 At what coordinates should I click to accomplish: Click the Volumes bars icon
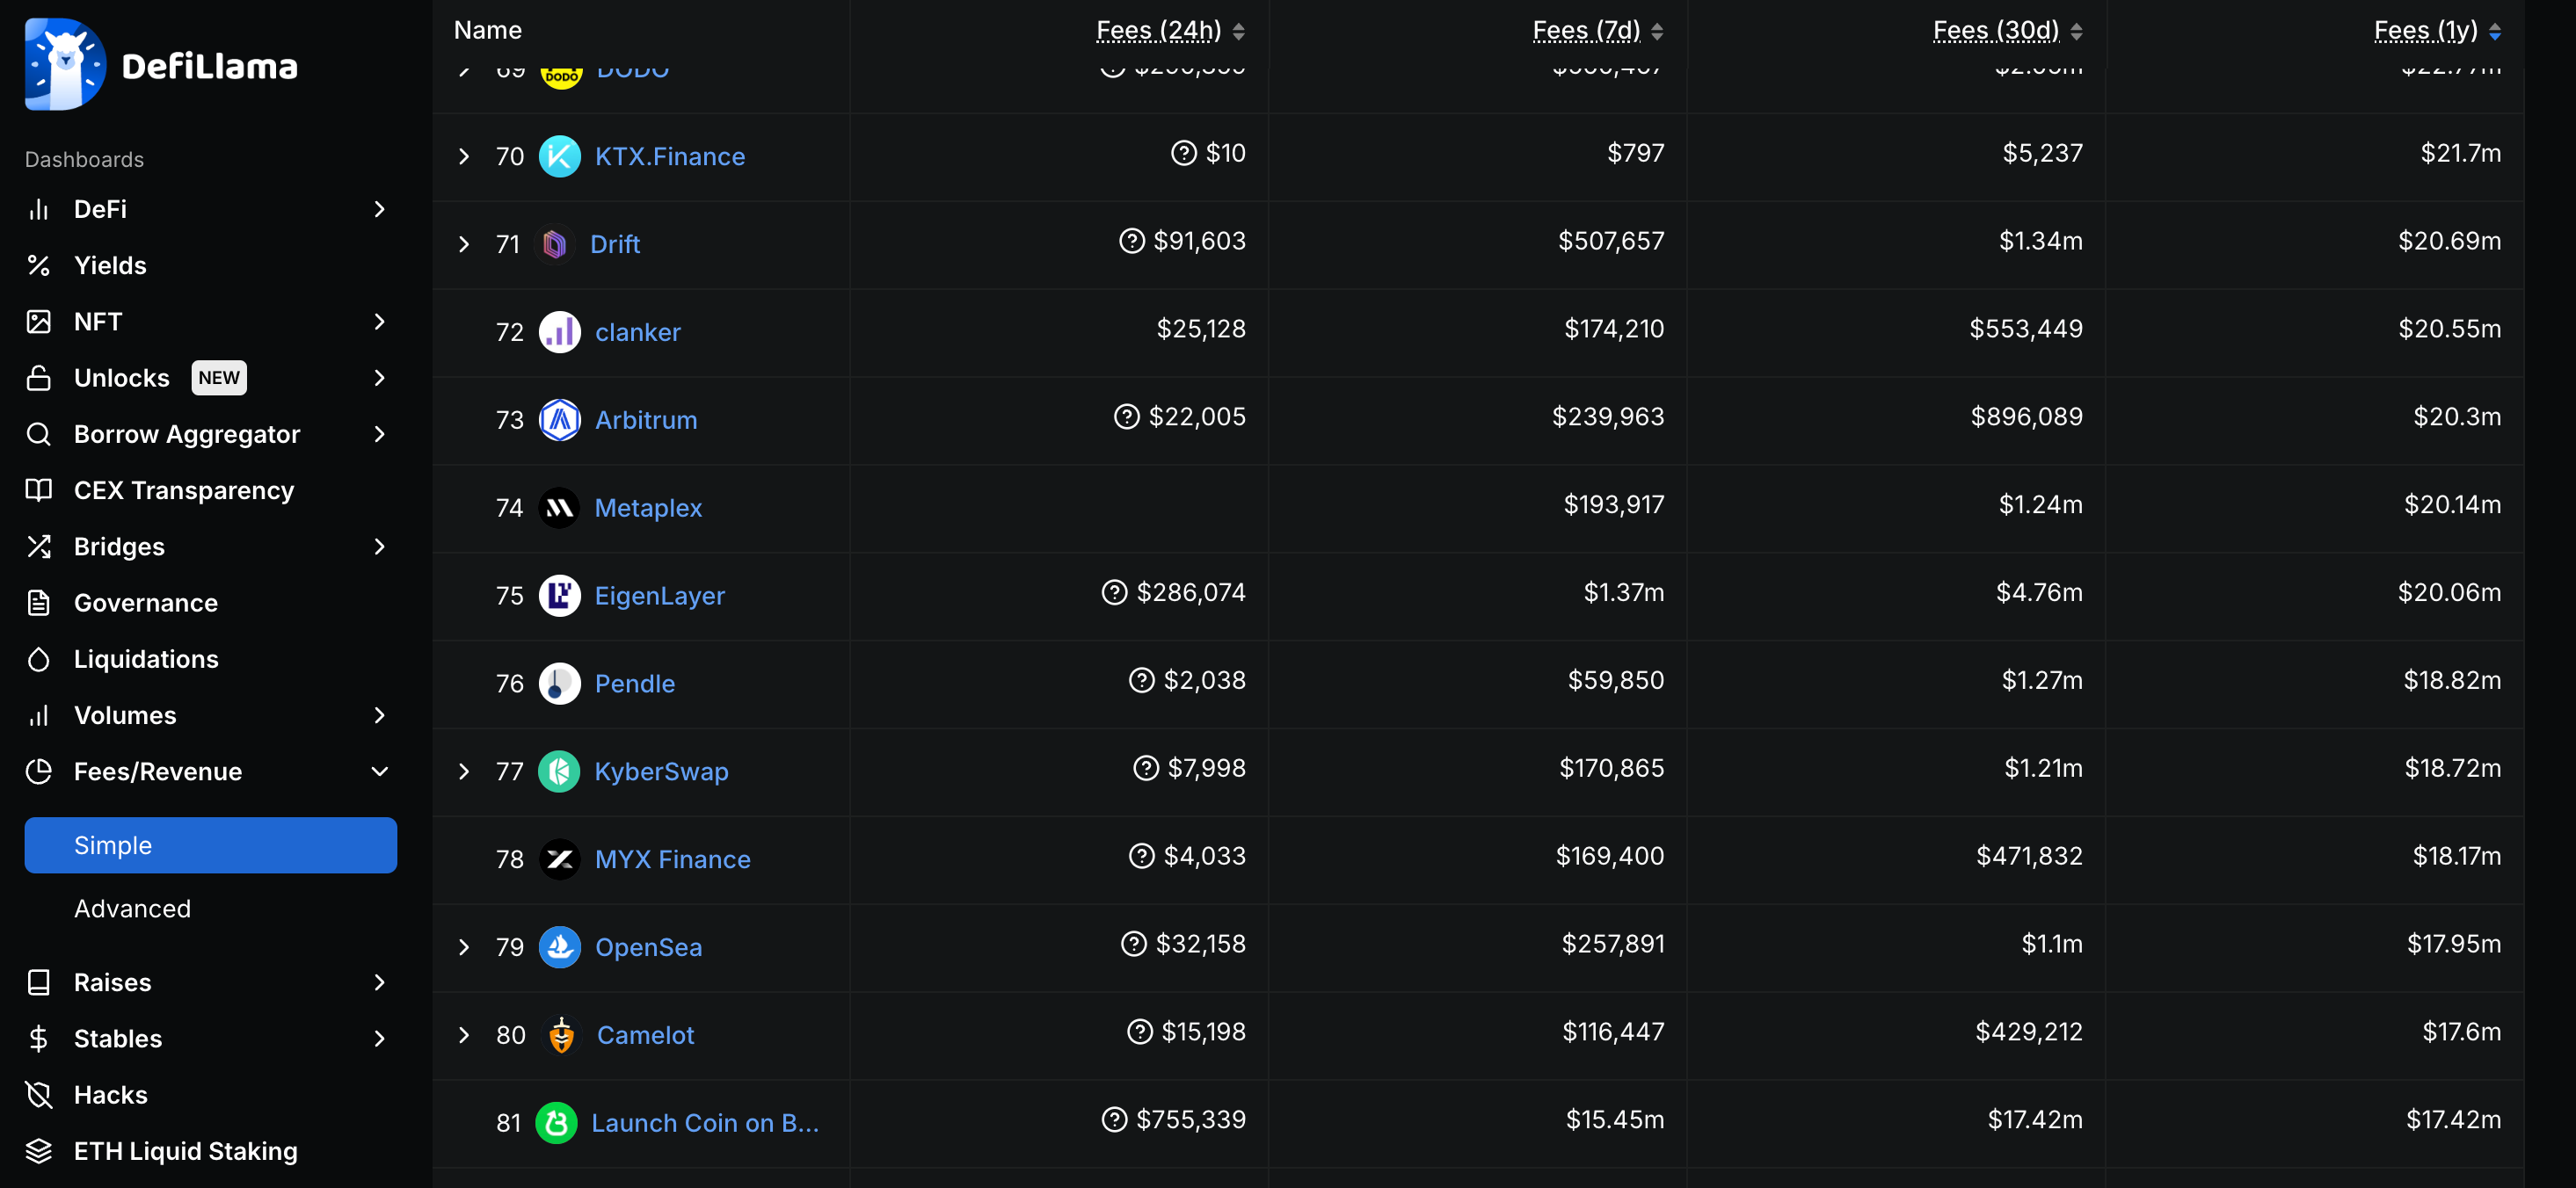[39, 715]
